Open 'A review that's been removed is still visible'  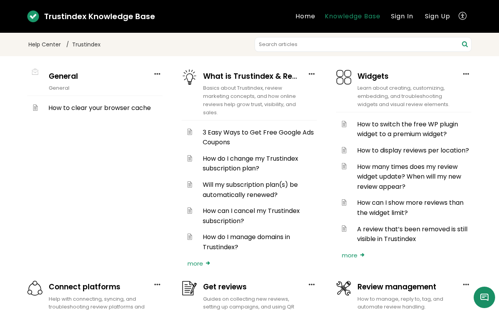[412, 234]
